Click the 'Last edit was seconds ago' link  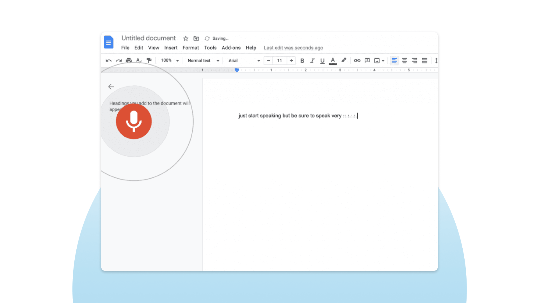293,48
